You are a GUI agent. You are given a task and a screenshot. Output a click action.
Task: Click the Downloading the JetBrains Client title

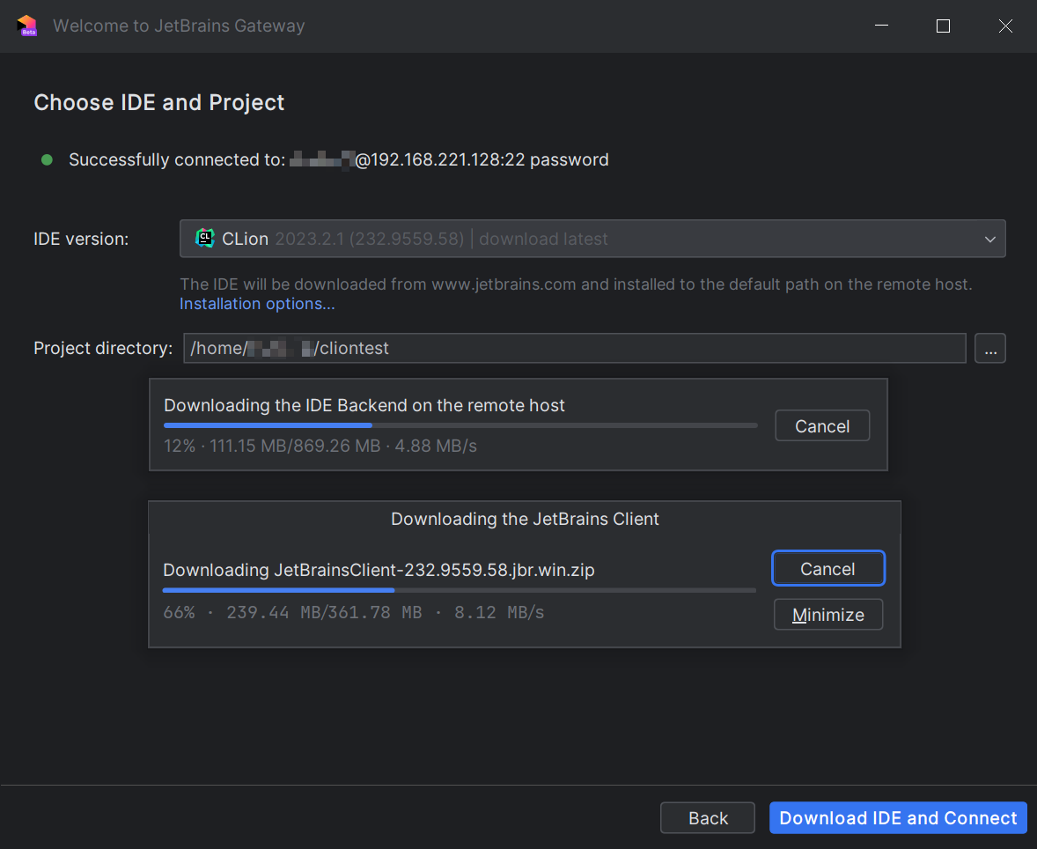coord(525,519)
